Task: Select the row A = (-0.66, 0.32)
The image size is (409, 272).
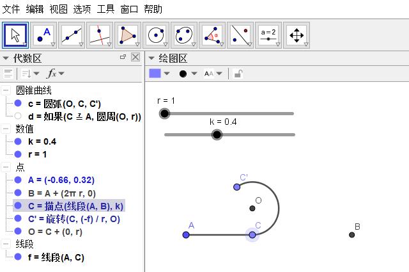Action: point(61,180)
